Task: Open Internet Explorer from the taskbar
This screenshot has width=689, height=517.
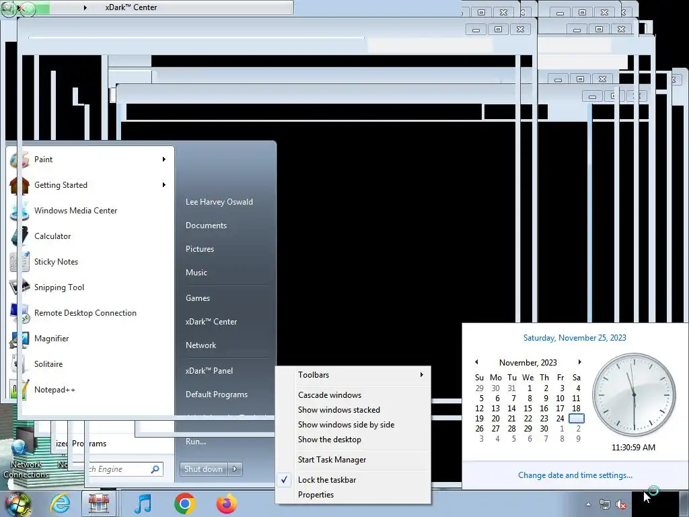Action: pos(60,504)
